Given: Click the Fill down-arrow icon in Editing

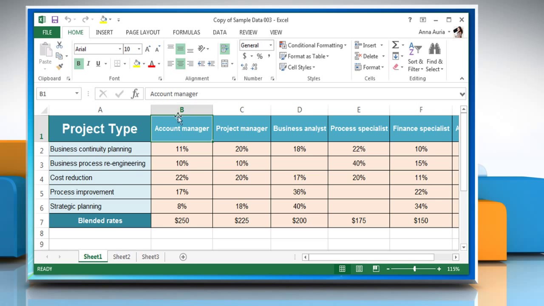Looking at the screenshot, I should (395, 56).
